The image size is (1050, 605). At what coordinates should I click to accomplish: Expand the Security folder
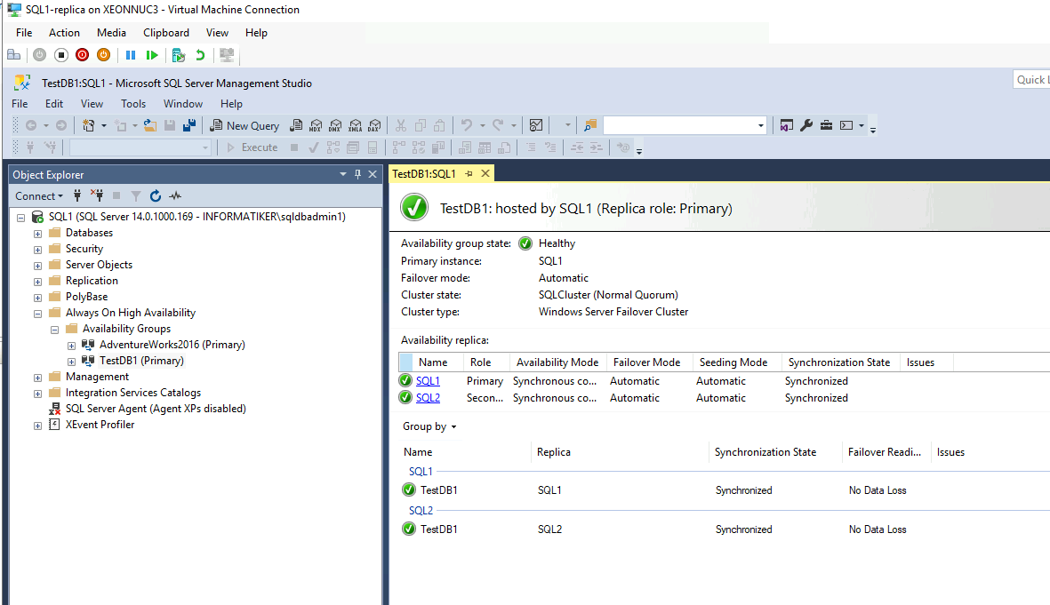coord(37,250)
